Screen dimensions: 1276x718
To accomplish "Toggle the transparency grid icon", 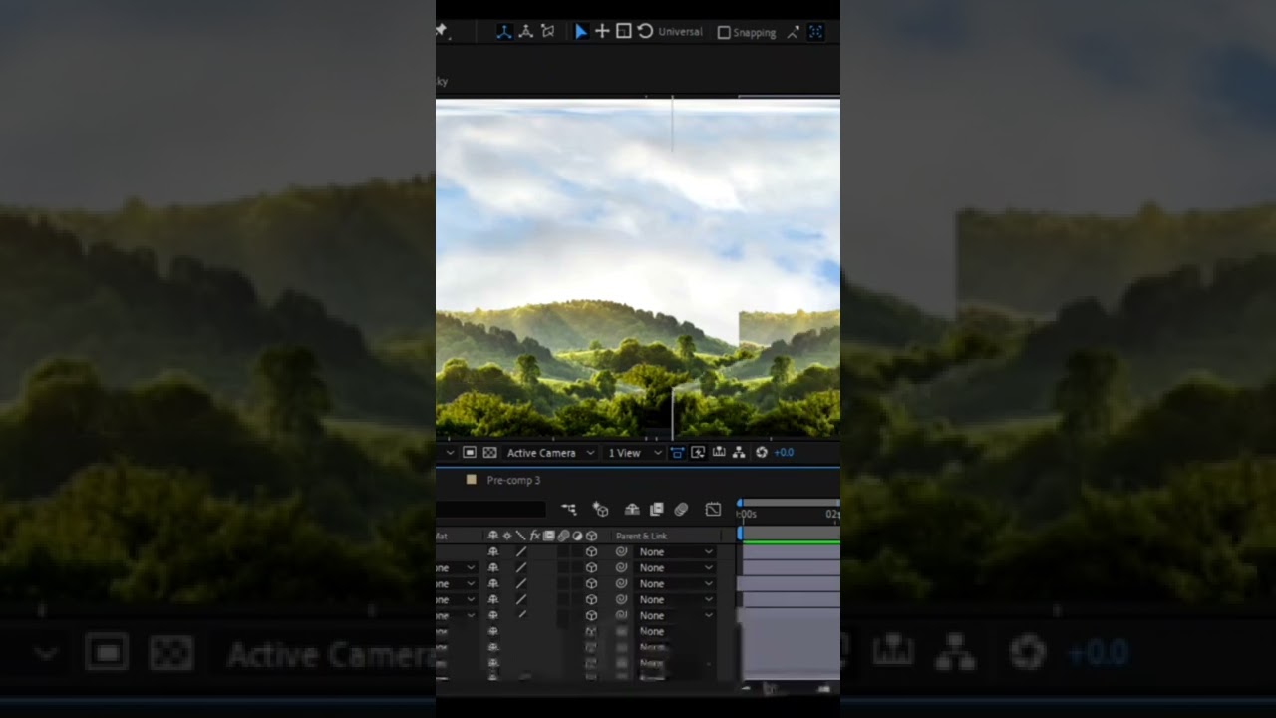I will pos(489,453).
